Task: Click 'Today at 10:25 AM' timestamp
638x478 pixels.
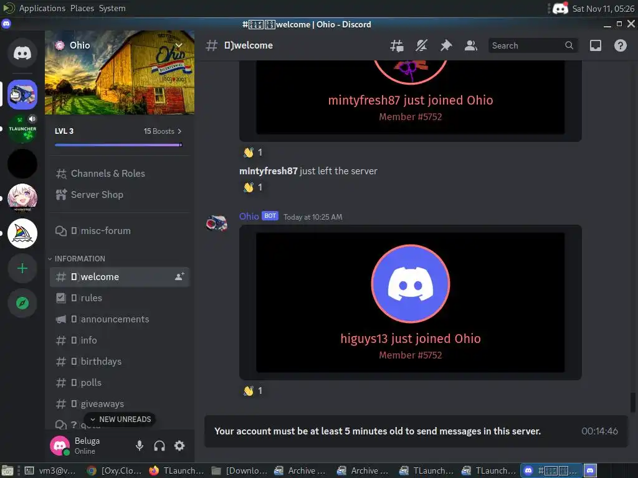Action: coord(313,217)
